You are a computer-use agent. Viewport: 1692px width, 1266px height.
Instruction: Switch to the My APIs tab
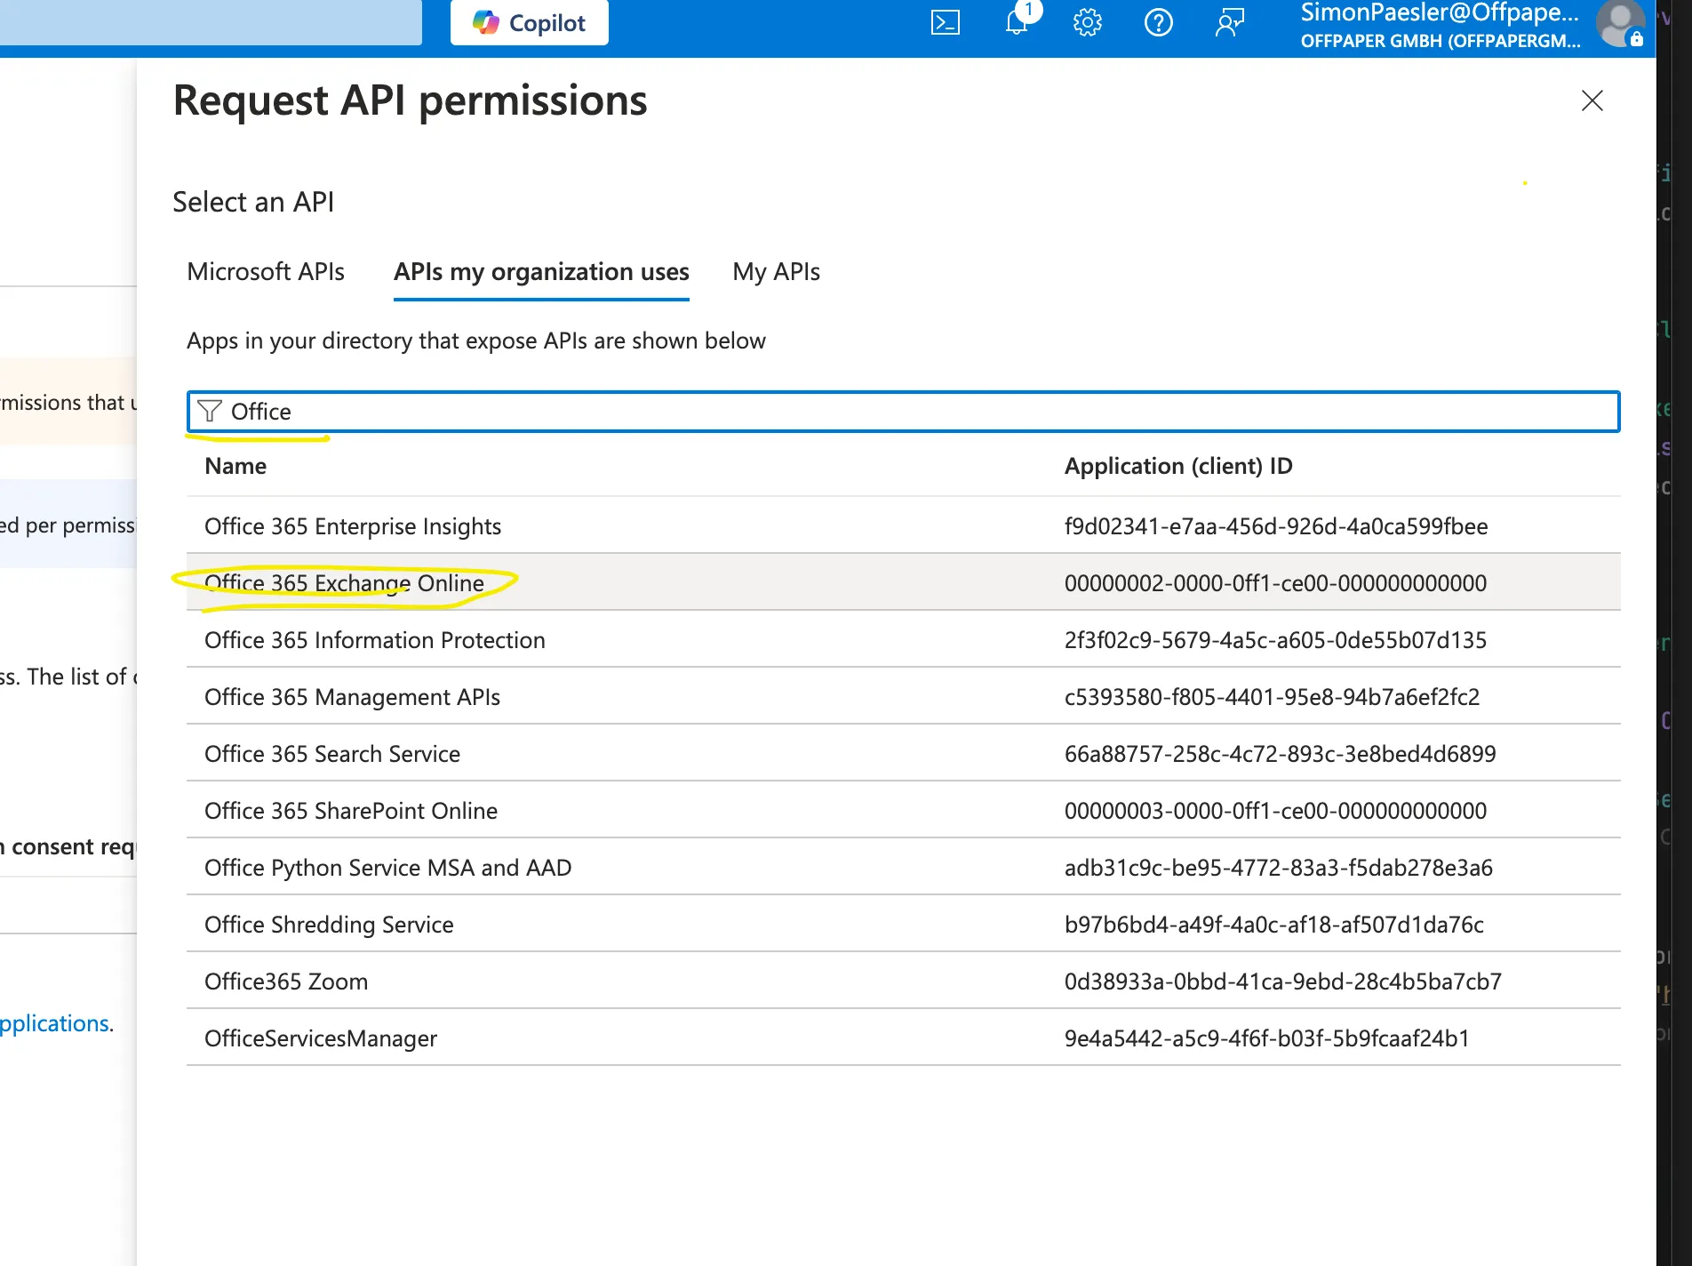pyautogui.click(x=776, y=272)
